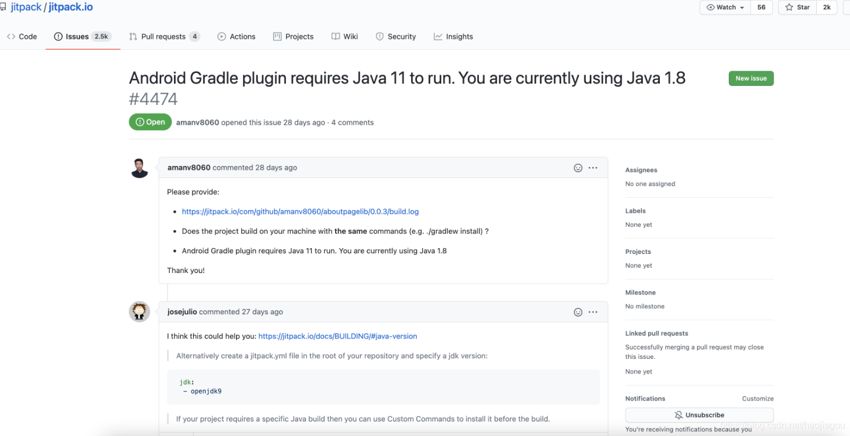850x436 pixels.
Task: Open the Pull requests tab
Action: pos(164,37)
